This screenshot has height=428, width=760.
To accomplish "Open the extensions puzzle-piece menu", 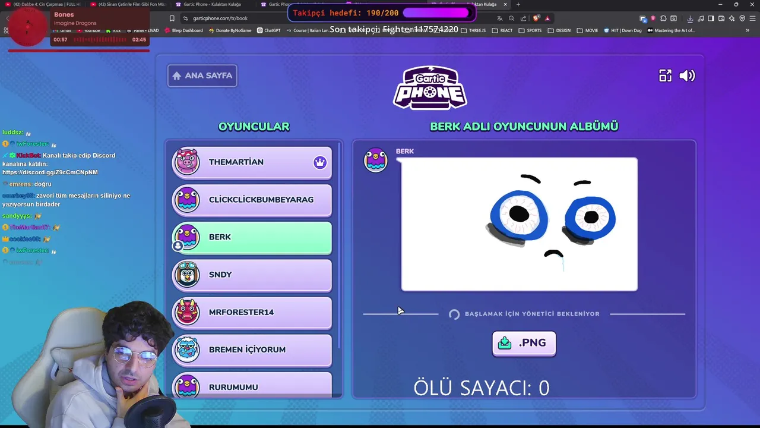I will click(663, 18).
